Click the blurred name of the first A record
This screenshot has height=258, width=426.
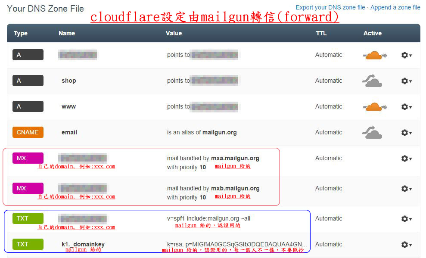click(x=78, y=55)
